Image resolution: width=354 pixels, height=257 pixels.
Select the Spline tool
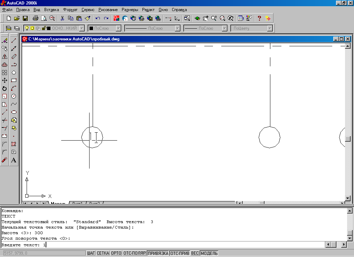pyautogui.click(x=14, y=104)
